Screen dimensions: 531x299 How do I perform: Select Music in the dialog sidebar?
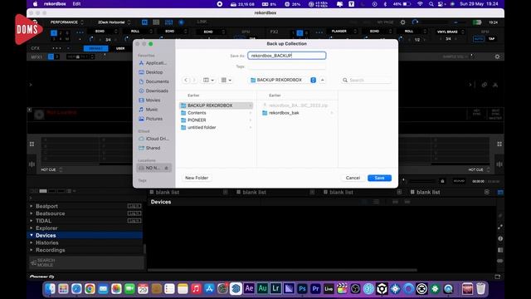149,110
